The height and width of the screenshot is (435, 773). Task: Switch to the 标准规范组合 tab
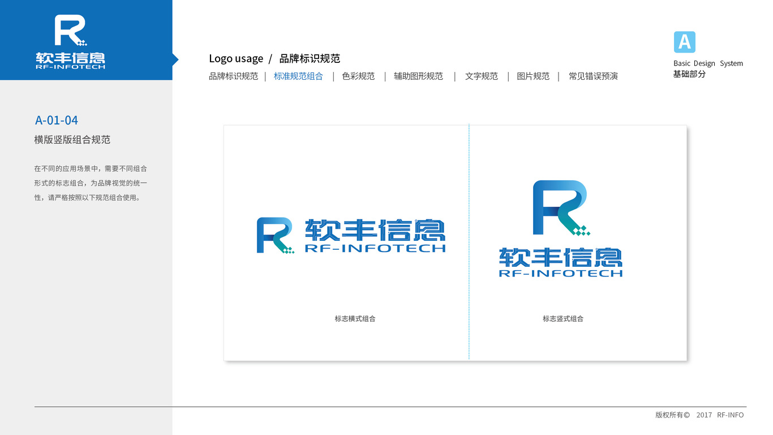(x=298, y=76)
